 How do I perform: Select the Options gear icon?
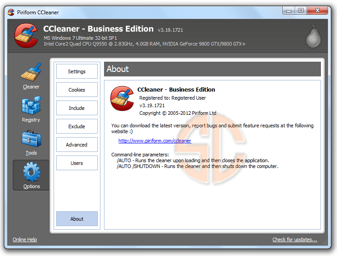32,172
